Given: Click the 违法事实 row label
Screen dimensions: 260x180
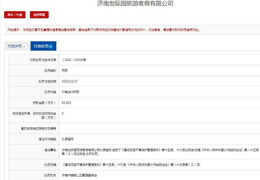Looking at the screenshot, I should [x=50, y=150].
